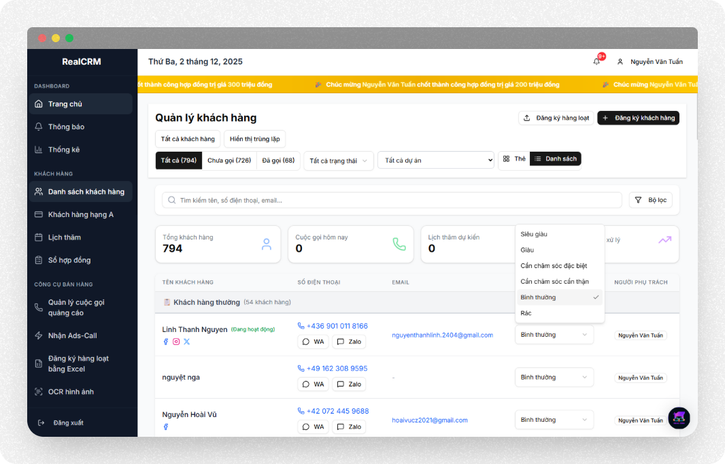Switch to the Đã gọi (68) tab
Screen dimensions: 725x464
(x=277, y=161)
